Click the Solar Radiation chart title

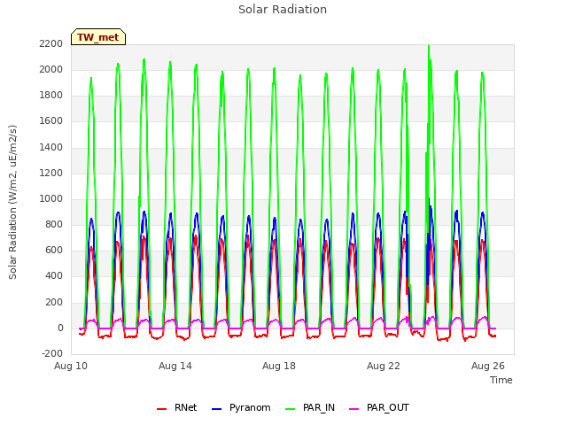(x=283, y=10)
